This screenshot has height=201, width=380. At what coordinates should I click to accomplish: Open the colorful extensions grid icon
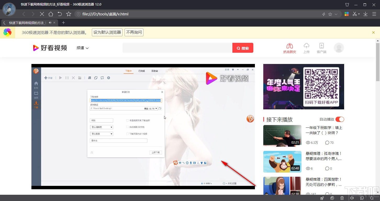[347, 14]
